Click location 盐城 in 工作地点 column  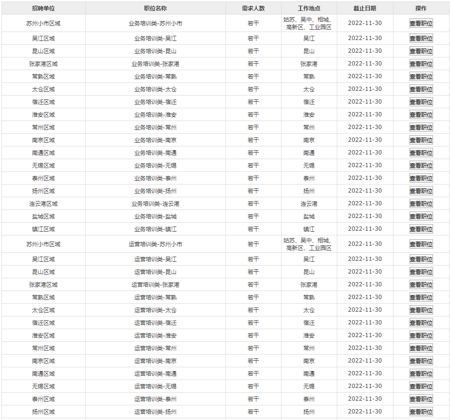pyautogui.click(x=309, y=216)
